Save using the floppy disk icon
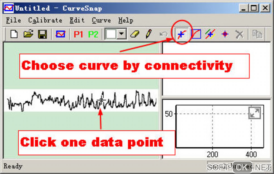The width and height of the screenshot is (274, 174). tap(42, 34)
